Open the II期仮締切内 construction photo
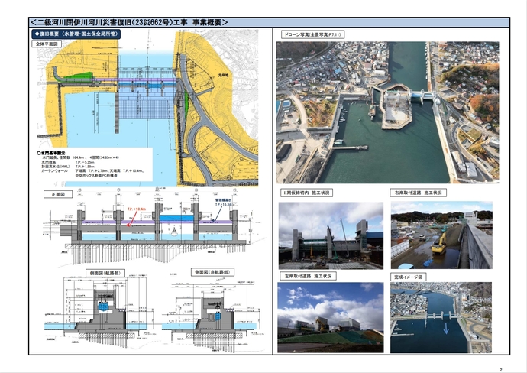The height and width of the screenshot is (373, 527). (x=331, y=235)
